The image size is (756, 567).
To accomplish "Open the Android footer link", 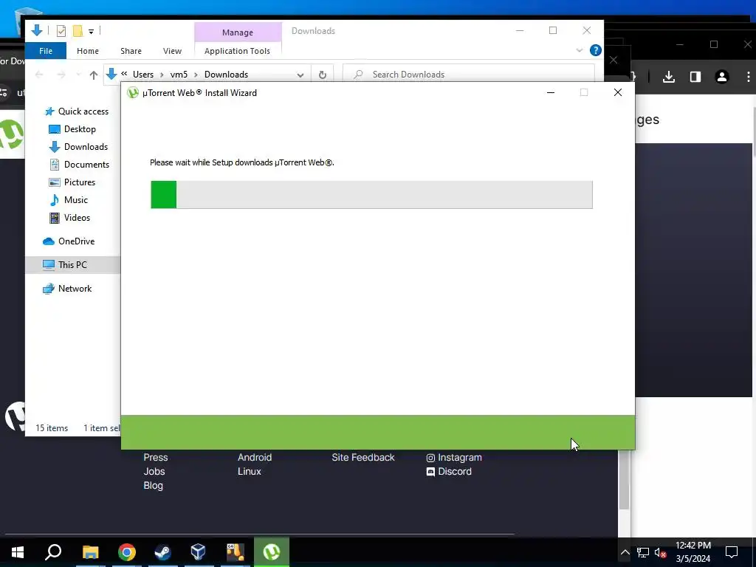I will point(255,458).
